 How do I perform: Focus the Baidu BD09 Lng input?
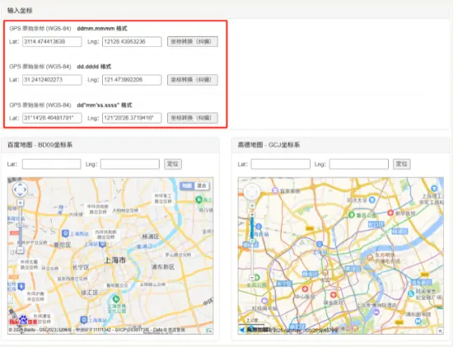tap(130, 164)
